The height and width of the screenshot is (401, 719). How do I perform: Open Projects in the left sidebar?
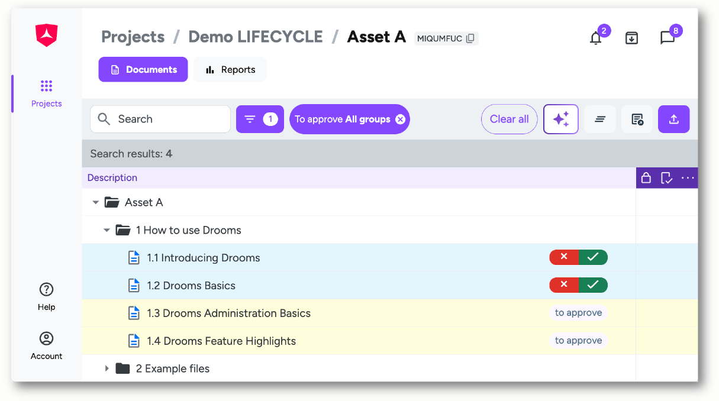[47, 93]
